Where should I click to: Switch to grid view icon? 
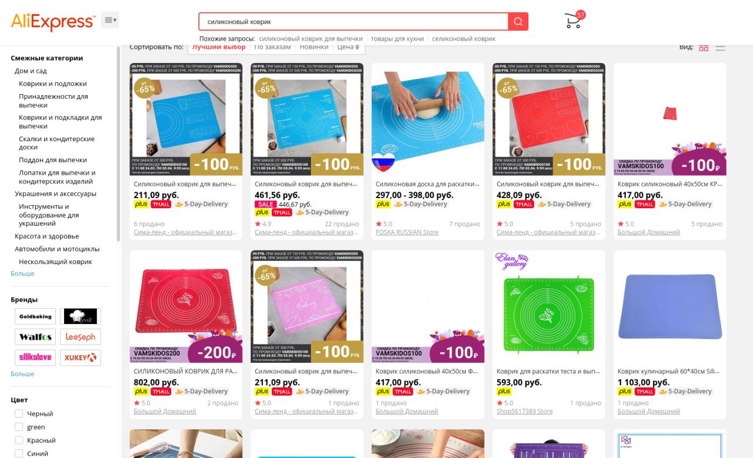[x=704, y=48]
